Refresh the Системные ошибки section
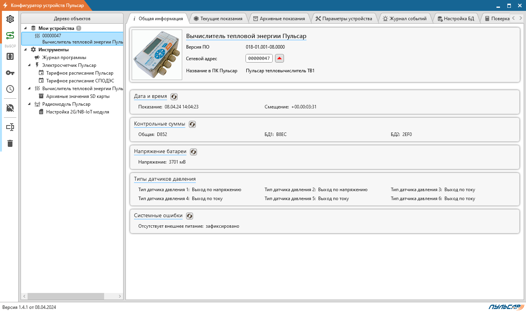Viewport: 526px width, 312px height. 190,216
